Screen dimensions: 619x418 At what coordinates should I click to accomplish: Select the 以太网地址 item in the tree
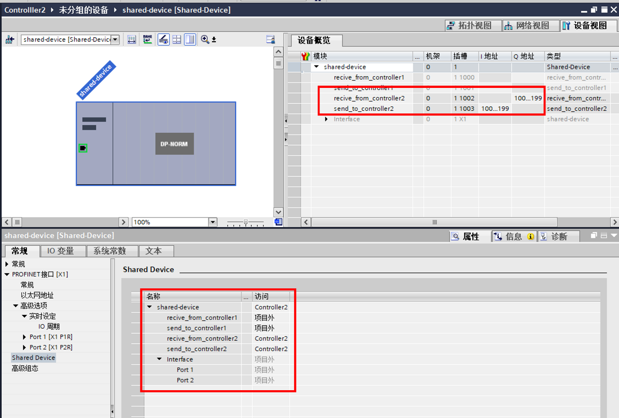coord(37,296)
